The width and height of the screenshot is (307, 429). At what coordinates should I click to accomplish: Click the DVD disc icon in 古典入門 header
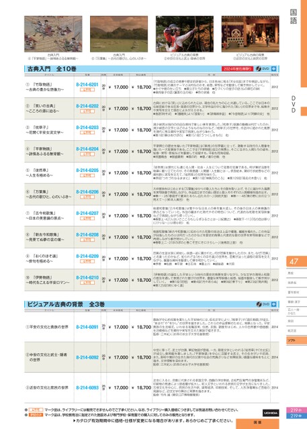(259, 68)
